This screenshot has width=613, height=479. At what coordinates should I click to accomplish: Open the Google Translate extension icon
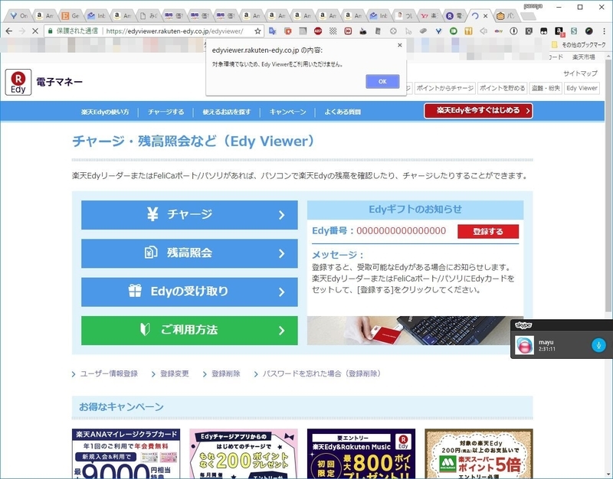tap(273, 31)
